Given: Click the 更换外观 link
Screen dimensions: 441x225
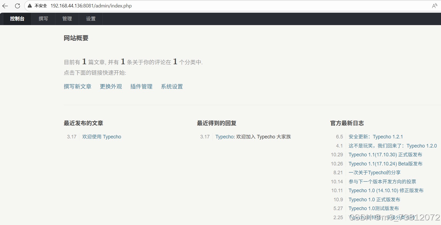Looking at the screenshot, I should 111,87.
